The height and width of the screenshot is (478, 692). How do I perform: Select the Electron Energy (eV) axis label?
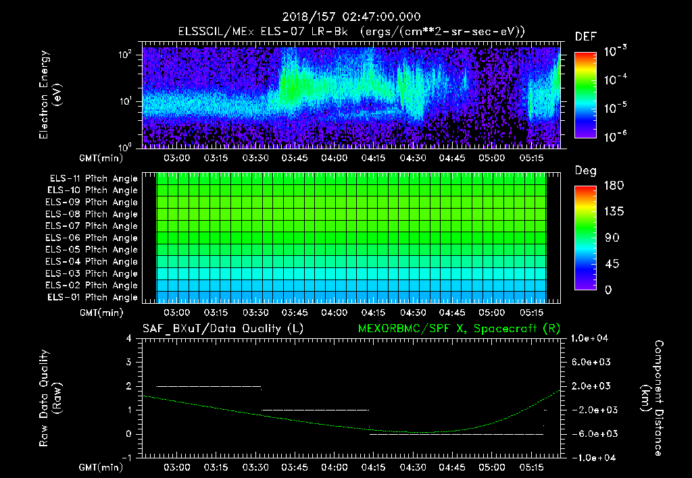point(50,95)
